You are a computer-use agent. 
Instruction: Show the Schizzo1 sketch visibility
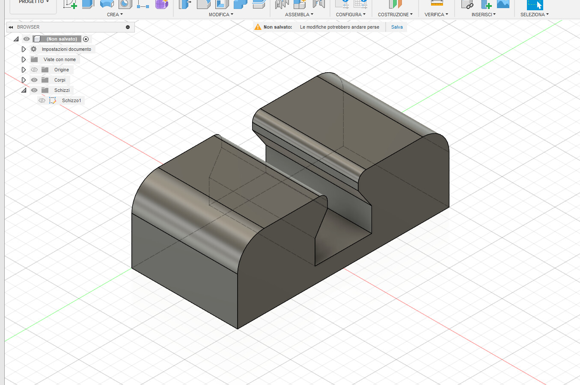42,100
